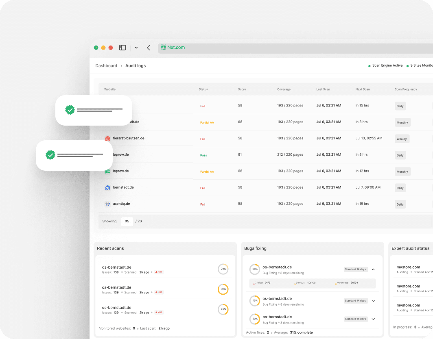The width and height of the screenshot is (433, 339).
Task: Click the red +01 alert badge in 70% scan row
Action: pos(159,292)
